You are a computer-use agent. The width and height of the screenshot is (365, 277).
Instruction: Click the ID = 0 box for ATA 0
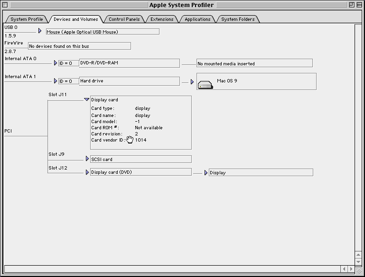pos(69,63)
